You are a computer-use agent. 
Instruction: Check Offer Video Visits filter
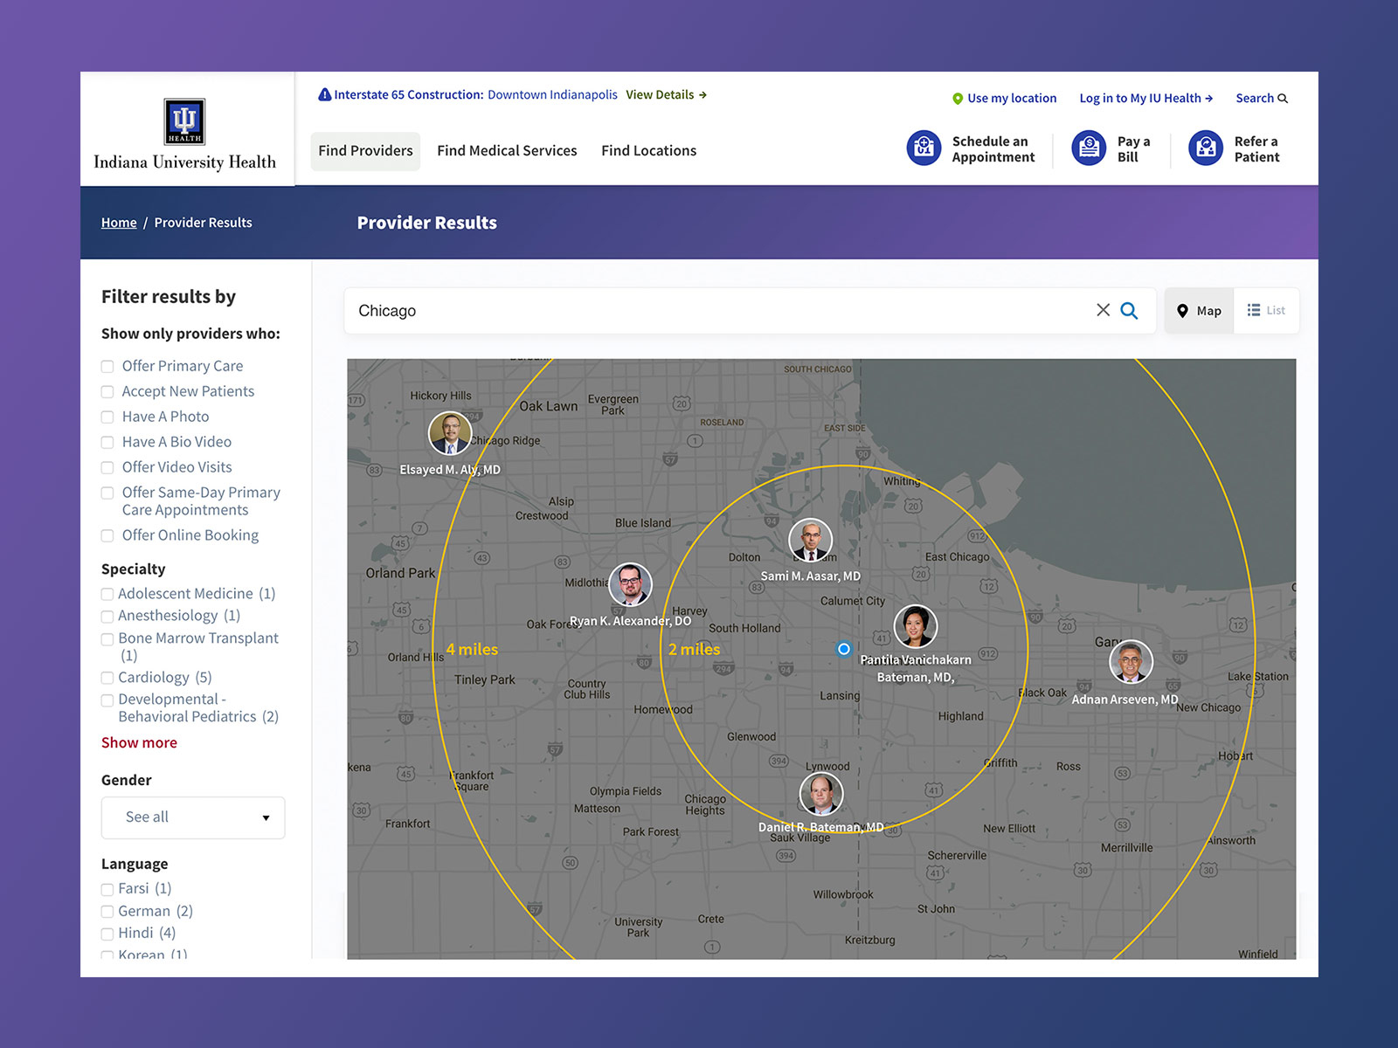[x=107, y=468]
